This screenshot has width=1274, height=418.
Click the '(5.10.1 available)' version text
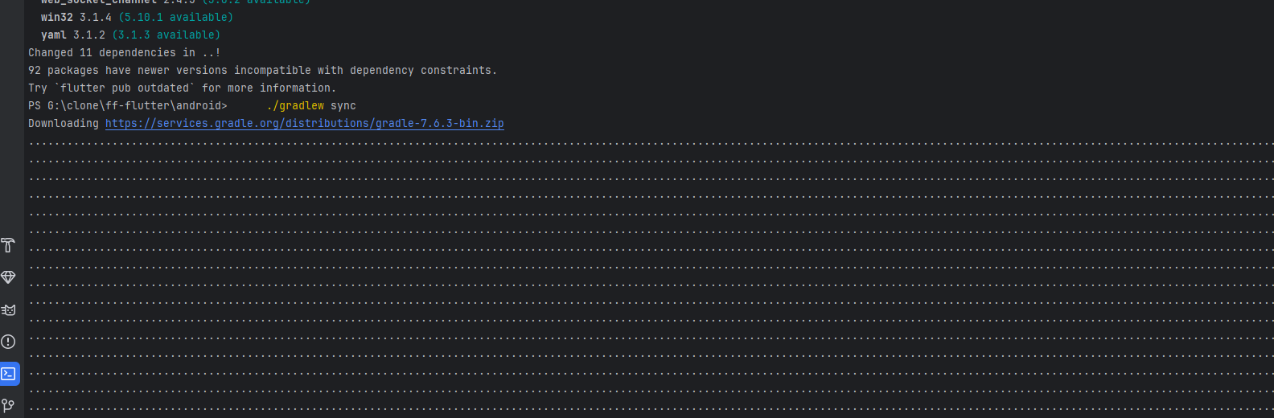coord(176,17)
